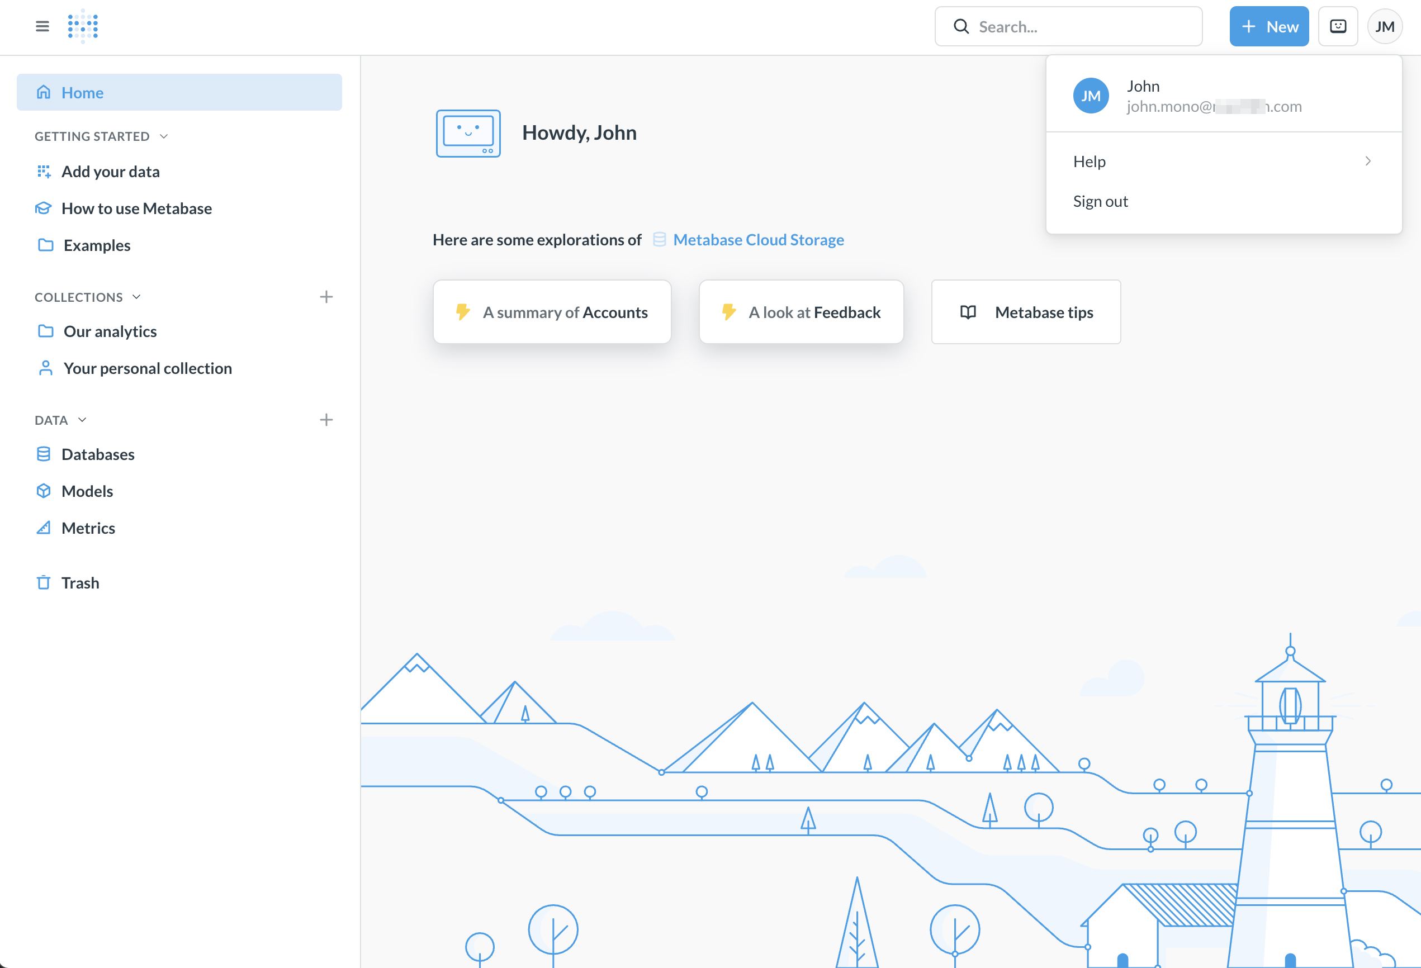The width and height of the screenshot is (1421, 968).
Task: Click the blue New button label
Action: (x=1282, y=27)
